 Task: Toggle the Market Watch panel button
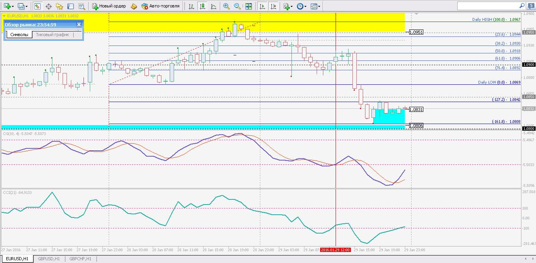point(37,6)
